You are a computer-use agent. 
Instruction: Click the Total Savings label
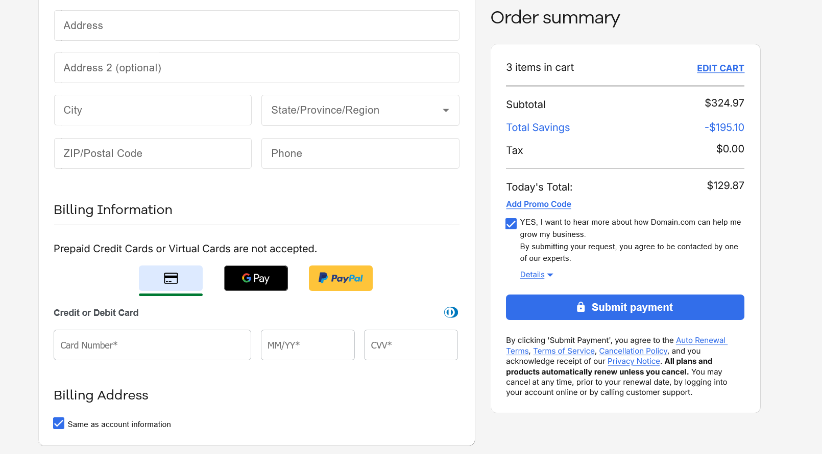click(x=538, y=127)
